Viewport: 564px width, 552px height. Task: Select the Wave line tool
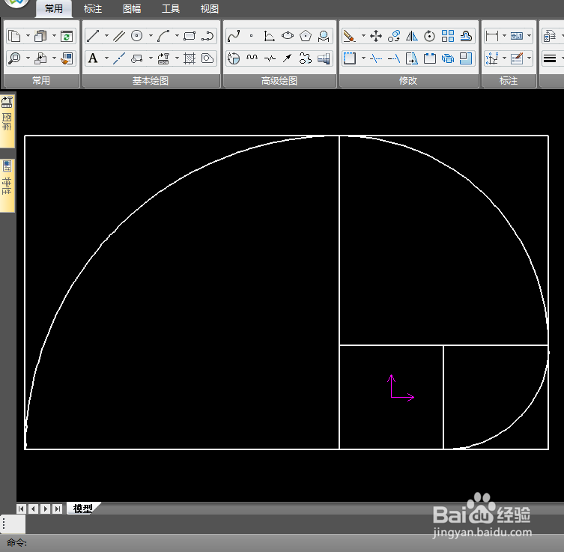pyautogui.click(x=252, y=58)
